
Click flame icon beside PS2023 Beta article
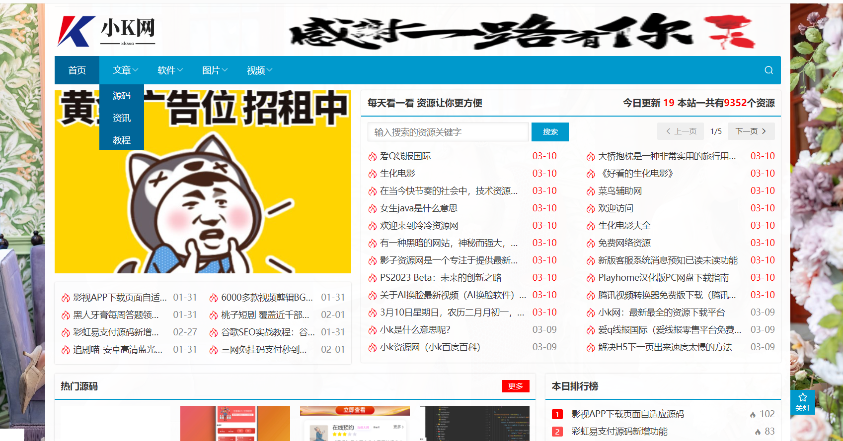(373, 278)
